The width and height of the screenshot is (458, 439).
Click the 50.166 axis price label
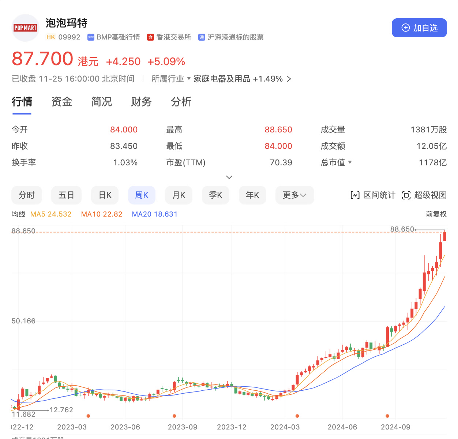23,321
